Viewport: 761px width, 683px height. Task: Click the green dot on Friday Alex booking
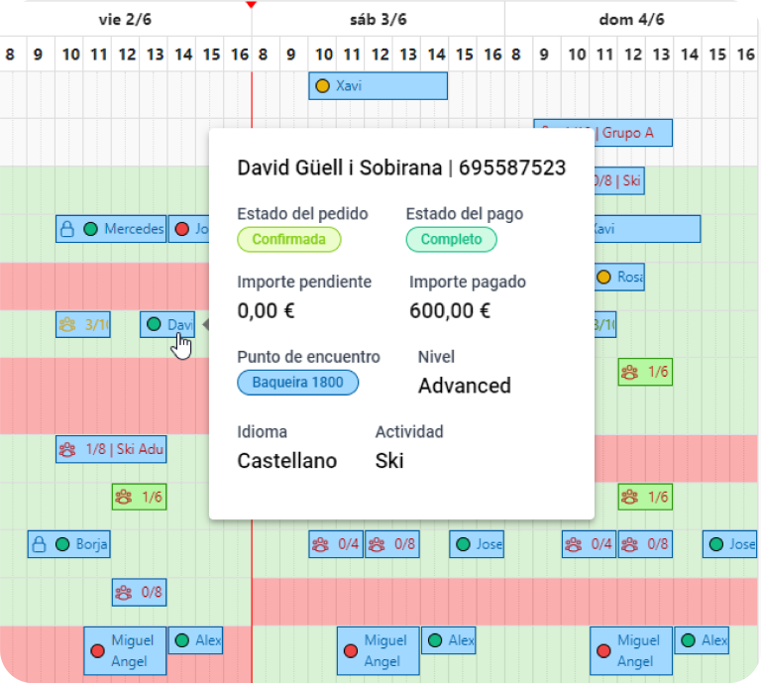[182, 640]
